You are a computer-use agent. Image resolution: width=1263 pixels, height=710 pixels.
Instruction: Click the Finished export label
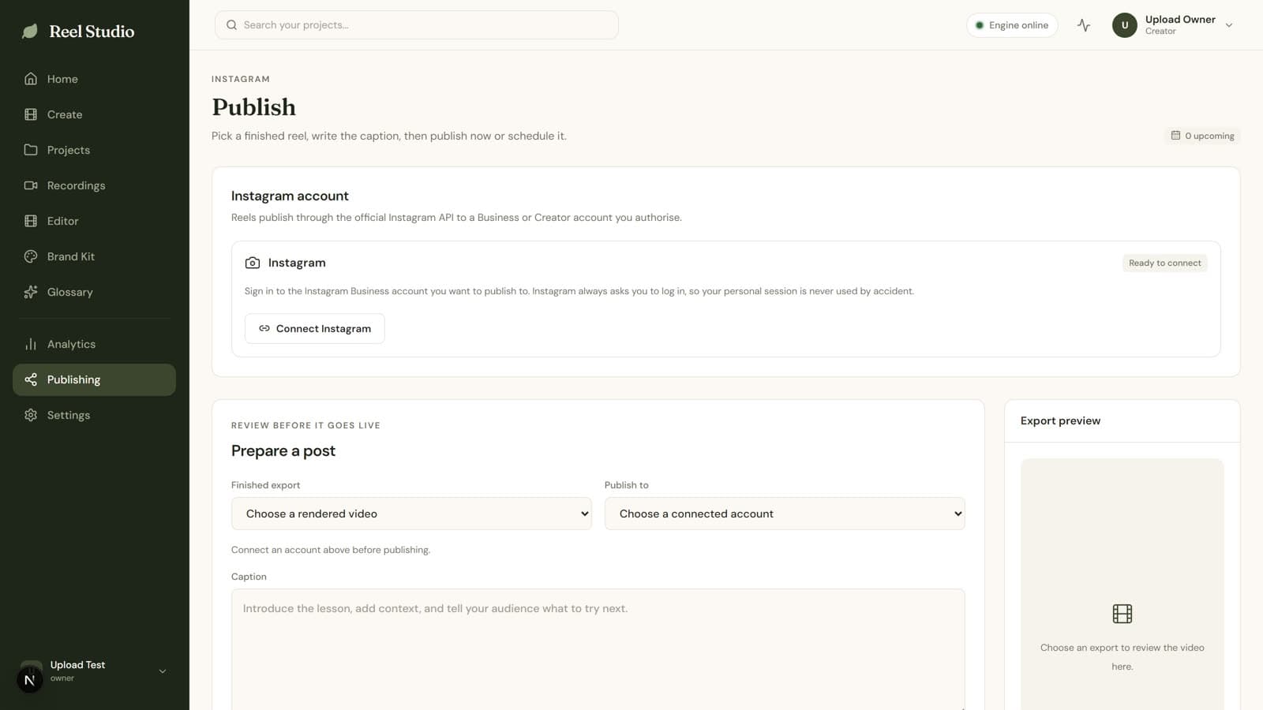click(x=265, y=485)
